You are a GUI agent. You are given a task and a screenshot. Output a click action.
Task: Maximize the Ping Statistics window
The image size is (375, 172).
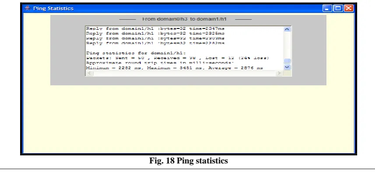[338, 8]
